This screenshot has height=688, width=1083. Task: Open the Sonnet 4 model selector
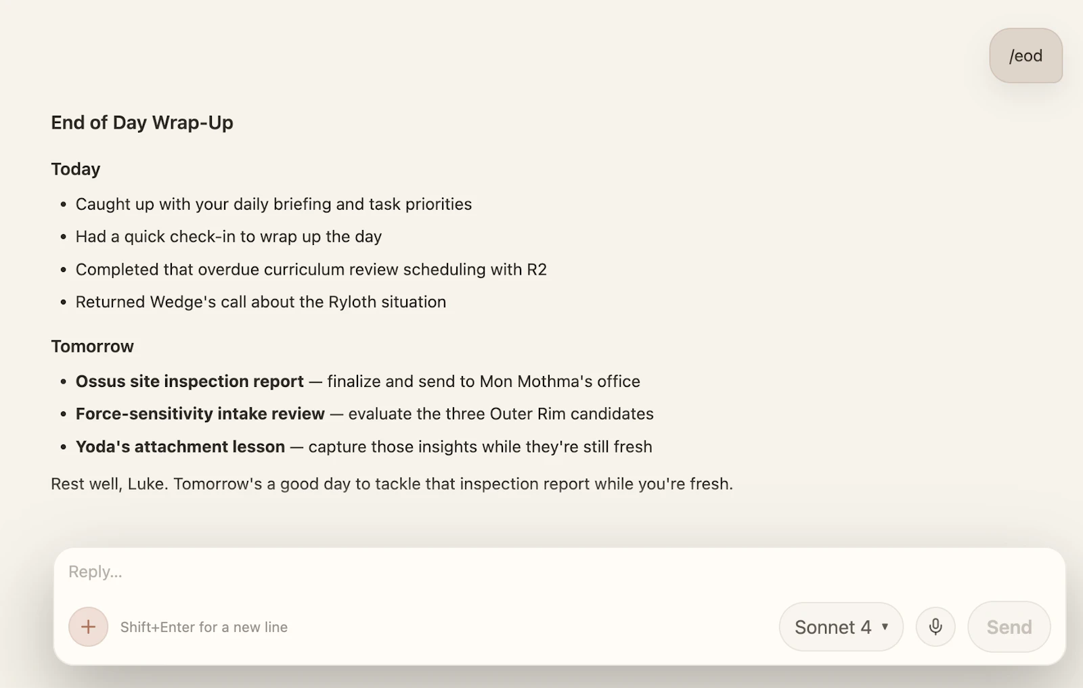(x=841, y=626)
